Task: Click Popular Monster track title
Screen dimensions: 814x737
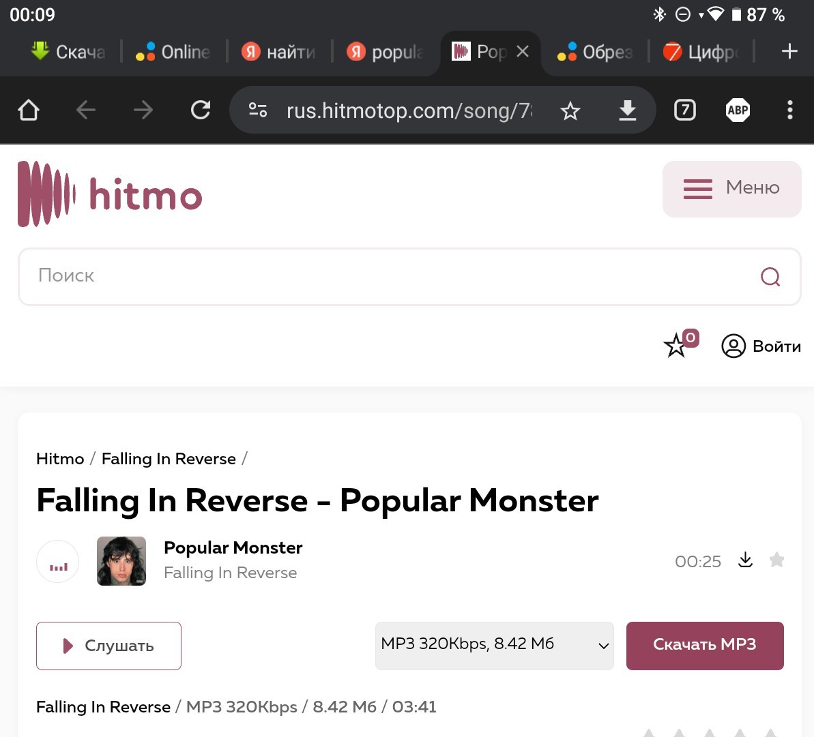Action: click(233, 547)
